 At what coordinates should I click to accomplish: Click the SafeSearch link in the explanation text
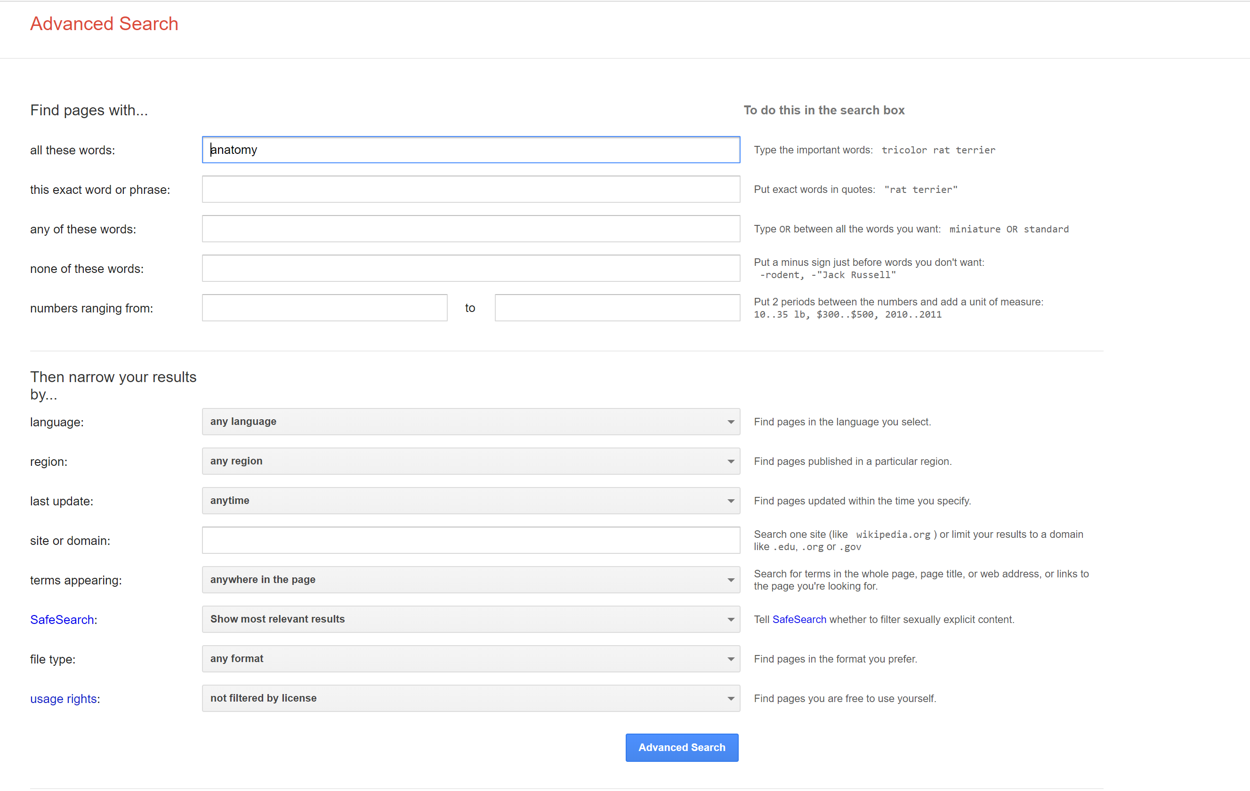[799, 619]
